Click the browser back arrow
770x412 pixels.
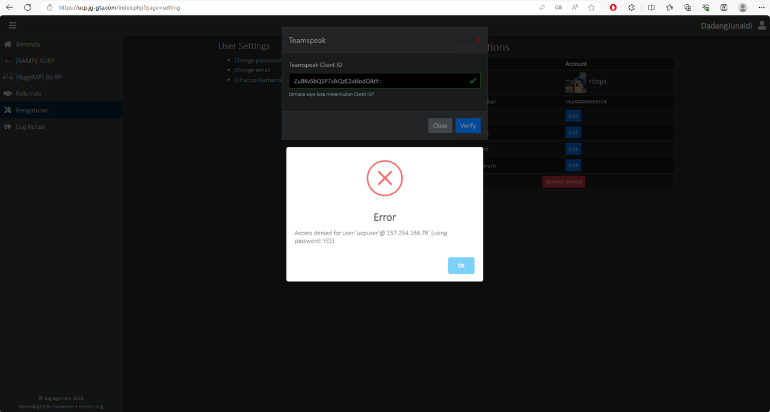[9, 8]
